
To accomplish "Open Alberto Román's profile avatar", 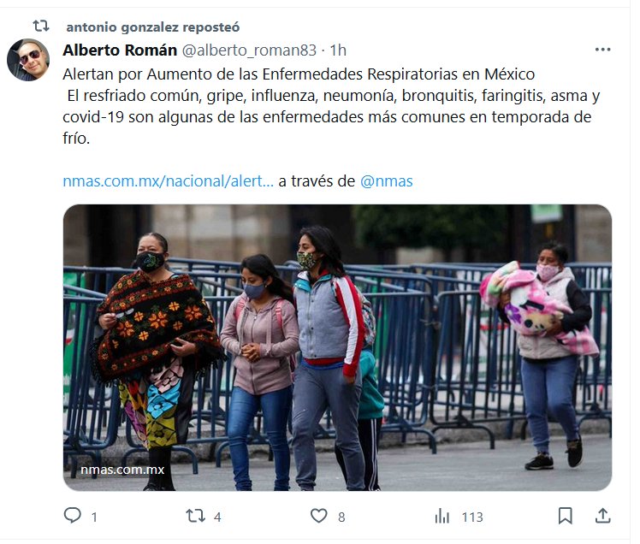I will (28, 60).
